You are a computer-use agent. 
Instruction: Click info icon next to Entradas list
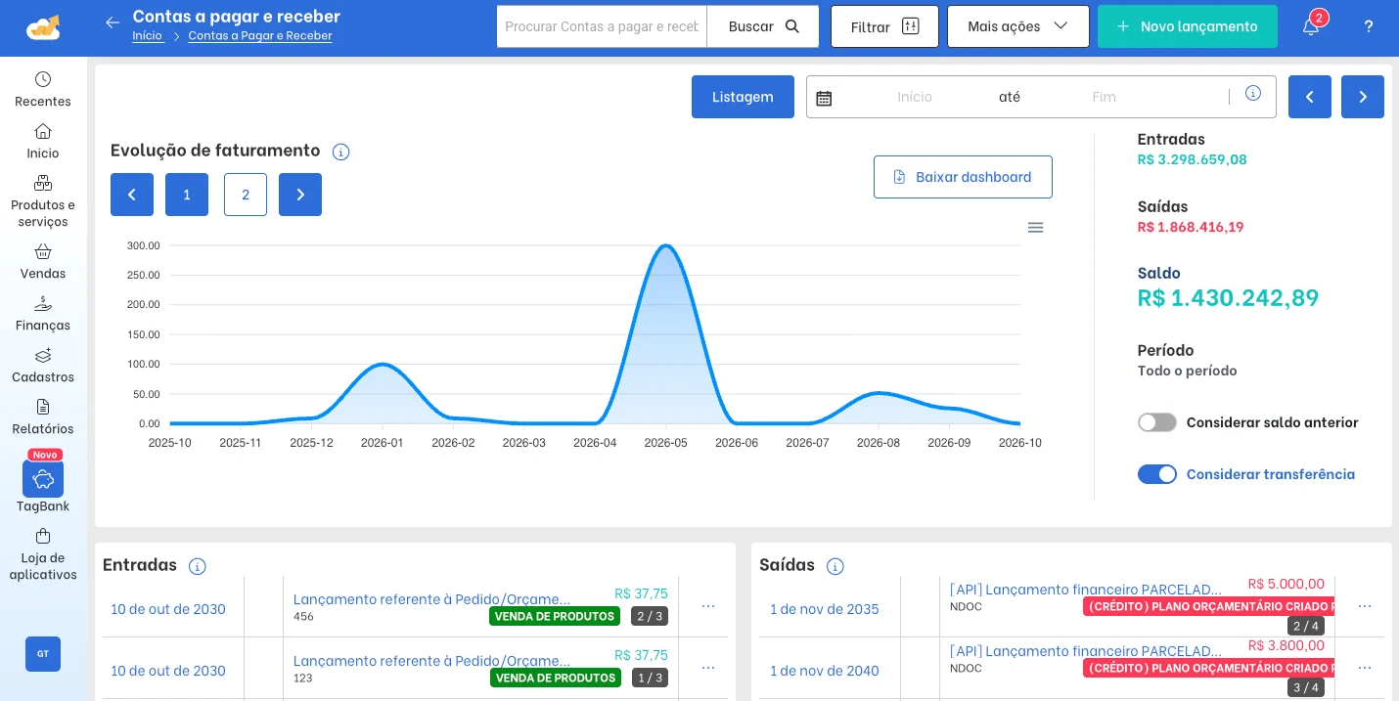tap(197, 566)
